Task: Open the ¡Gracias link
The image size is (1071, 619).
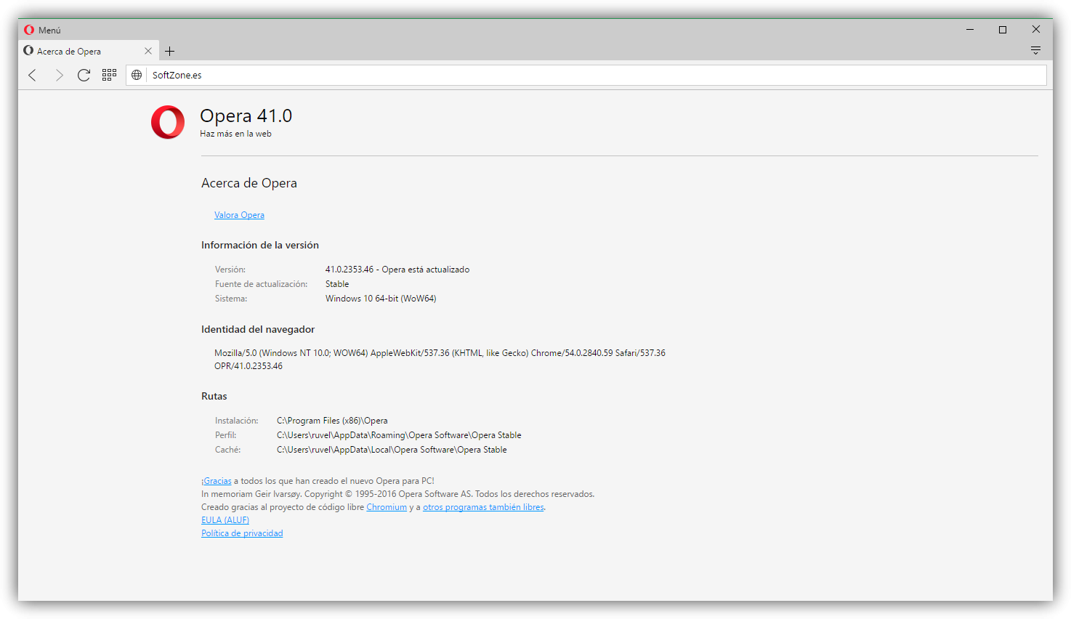Action: coord(217,481)
